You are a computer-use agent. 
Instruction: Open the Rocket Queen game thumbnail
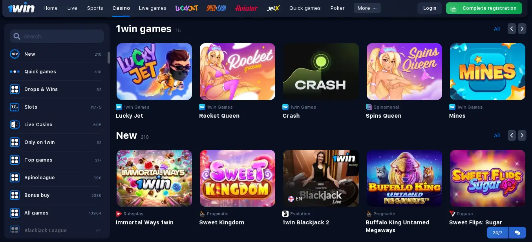[x=238, y=71]
